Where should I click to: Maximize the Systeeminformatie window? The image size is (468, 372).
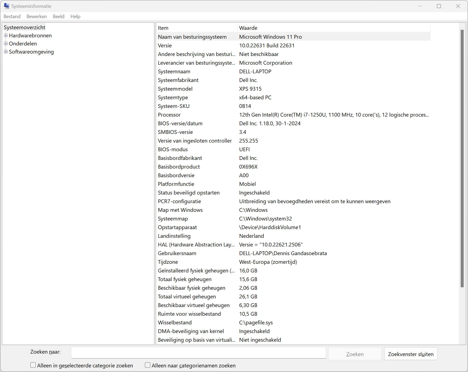439,6
